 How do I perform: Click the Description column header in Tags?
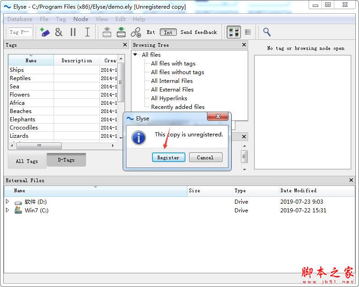coord(77,60)
